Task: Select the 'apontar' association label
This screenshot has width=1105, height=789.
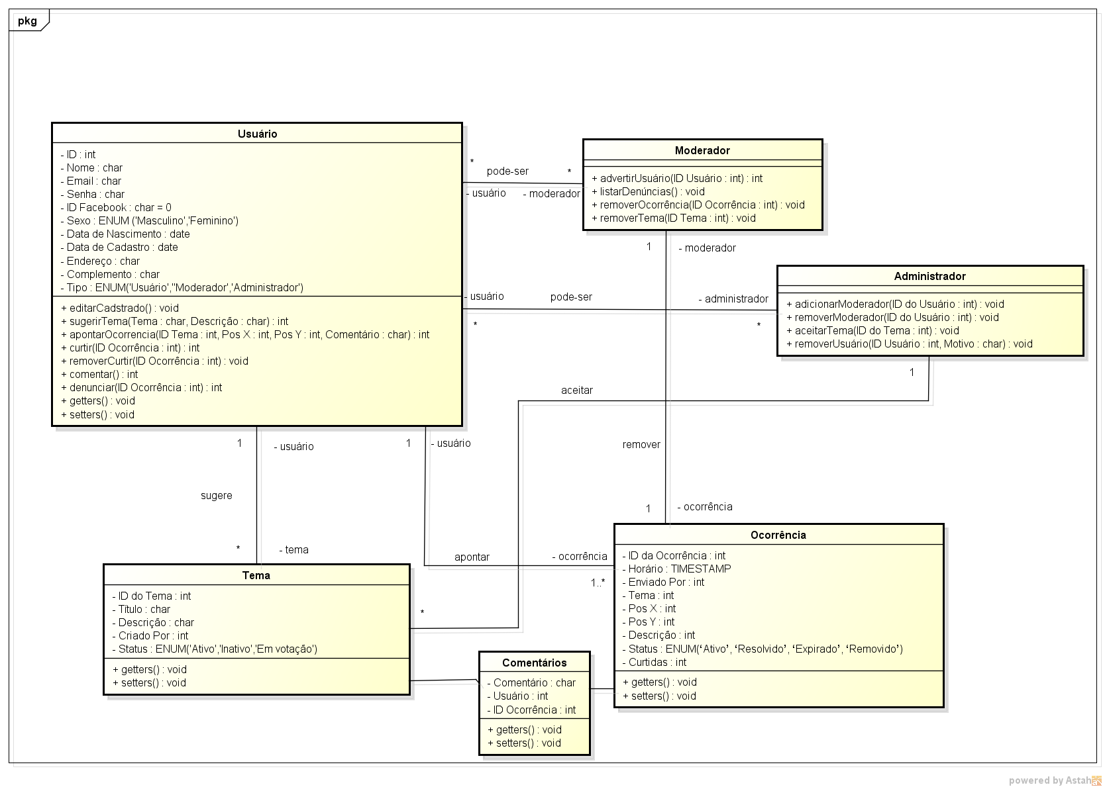Action: [472, 557]
